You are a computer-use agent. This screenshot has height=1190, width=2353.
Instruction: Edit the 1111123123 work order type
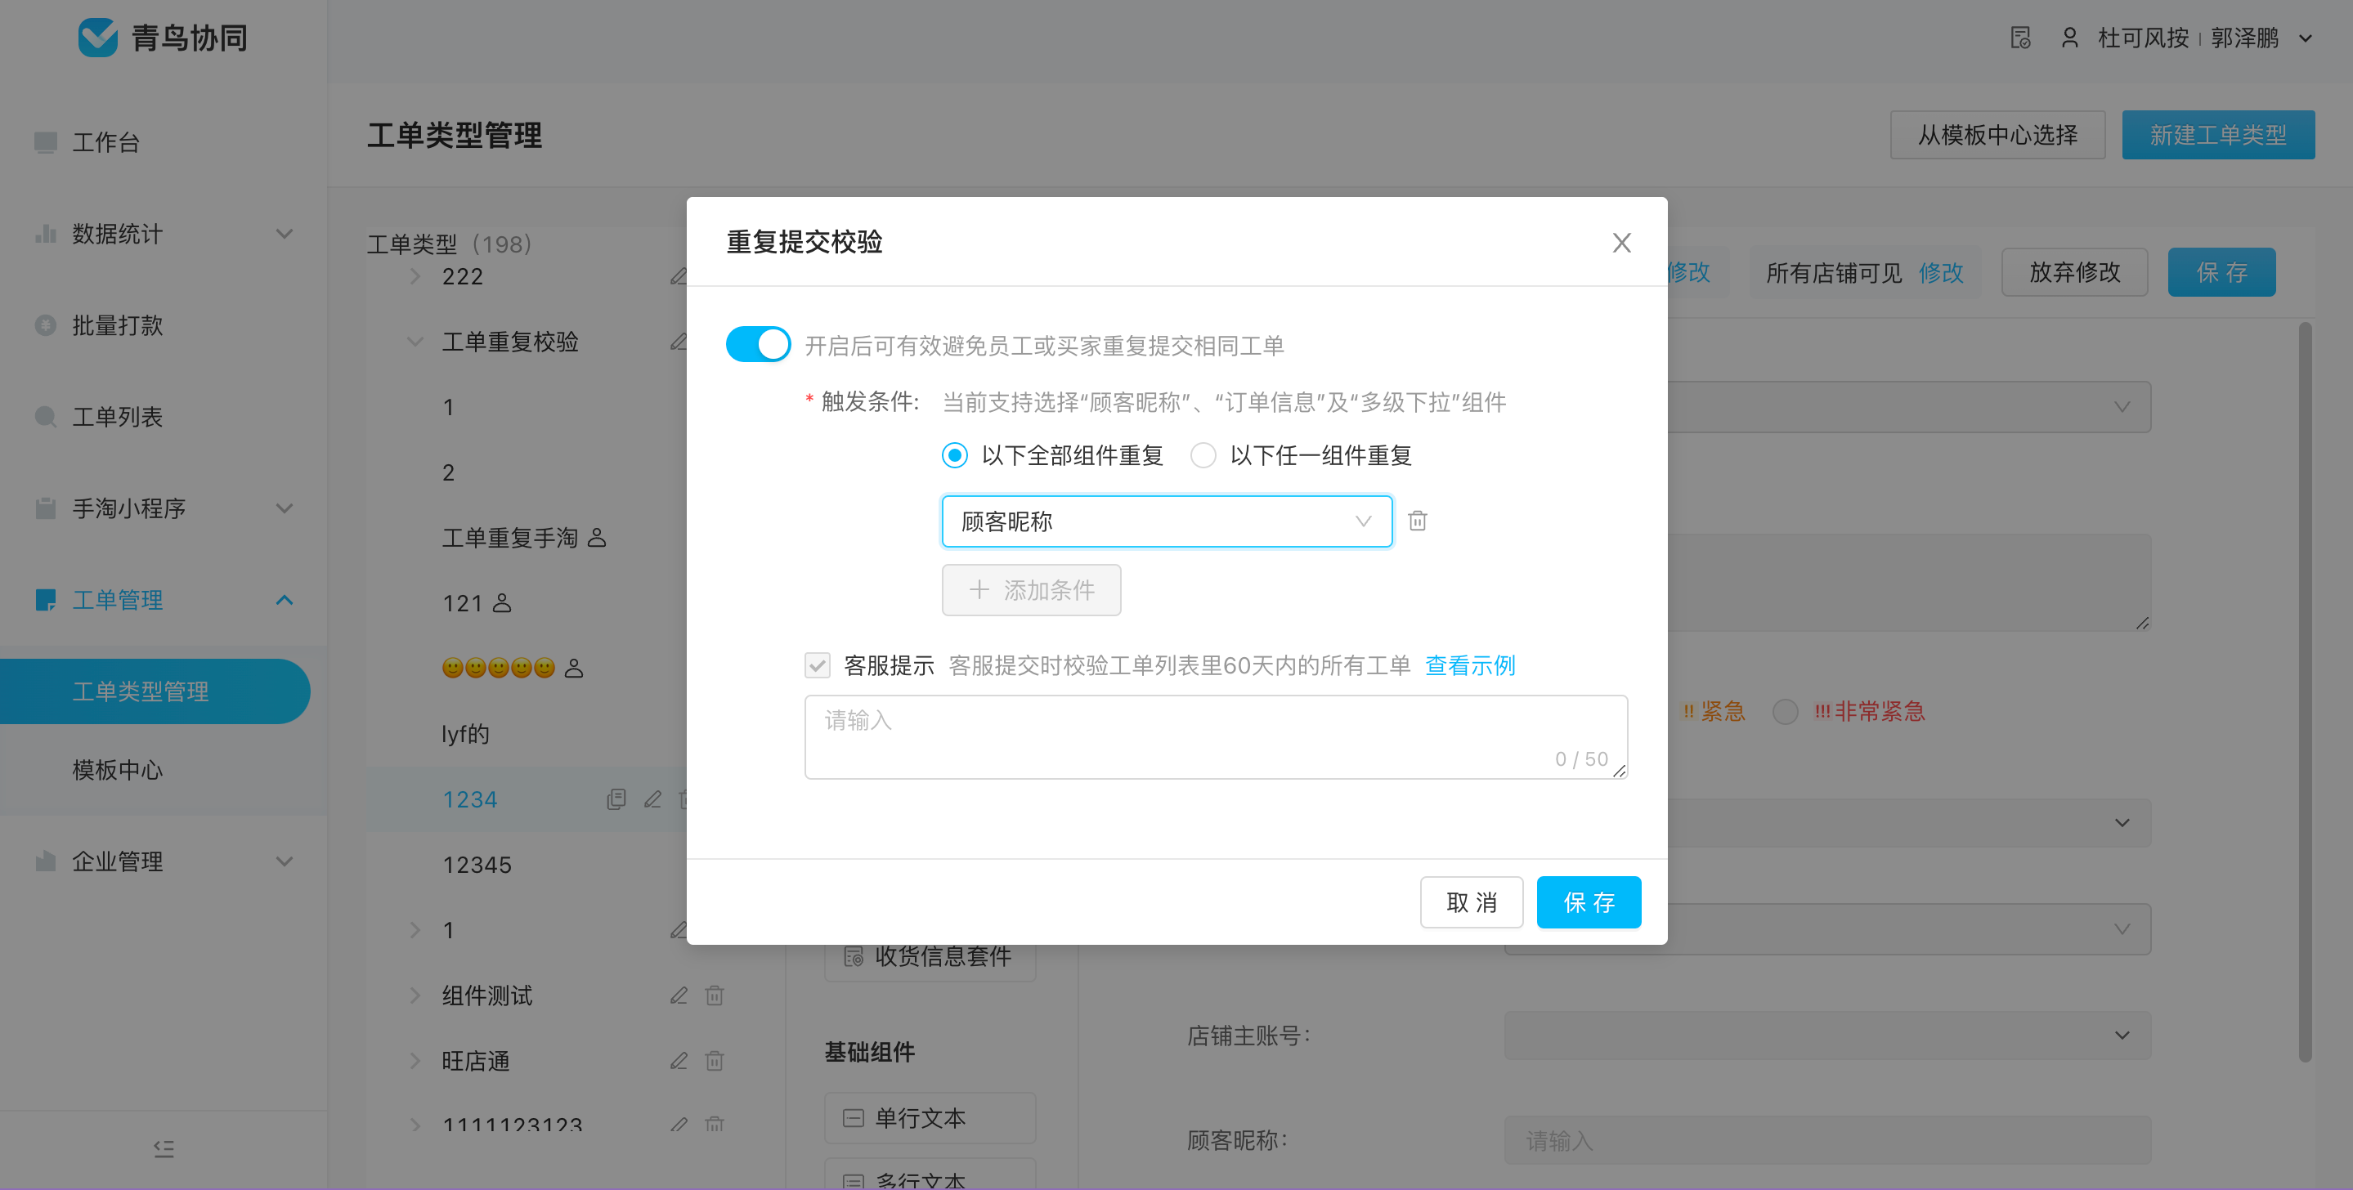pos(679,1125)
